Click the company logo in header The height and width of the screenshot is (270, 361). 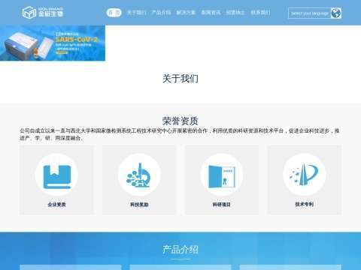click(x=43, y=12)
